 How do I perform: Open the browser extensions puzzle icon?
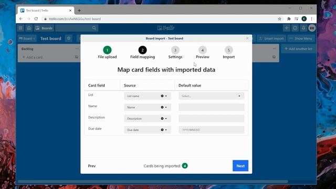click(x=289, y=19)
